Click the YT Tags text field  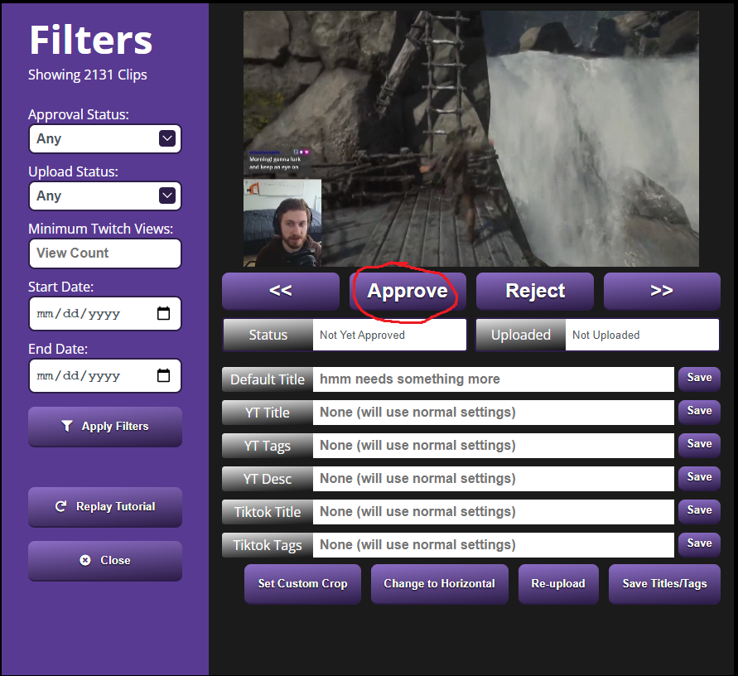coord(494,446)
